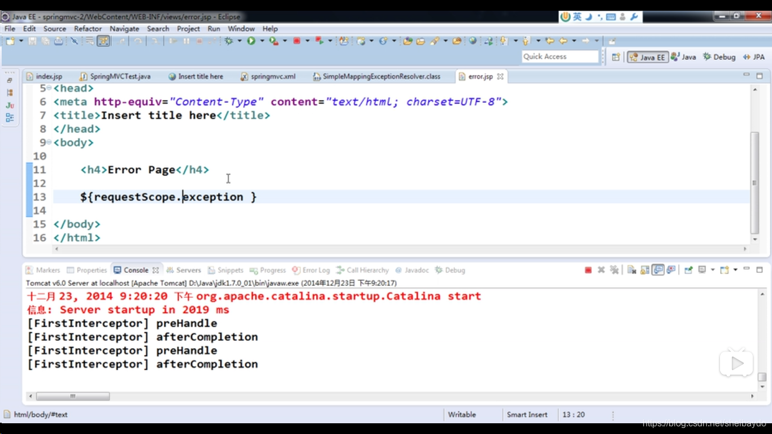Open the Refactor menu
This screenshot has width=772, height=434.
pyautogui.click(x=88, y=29)
